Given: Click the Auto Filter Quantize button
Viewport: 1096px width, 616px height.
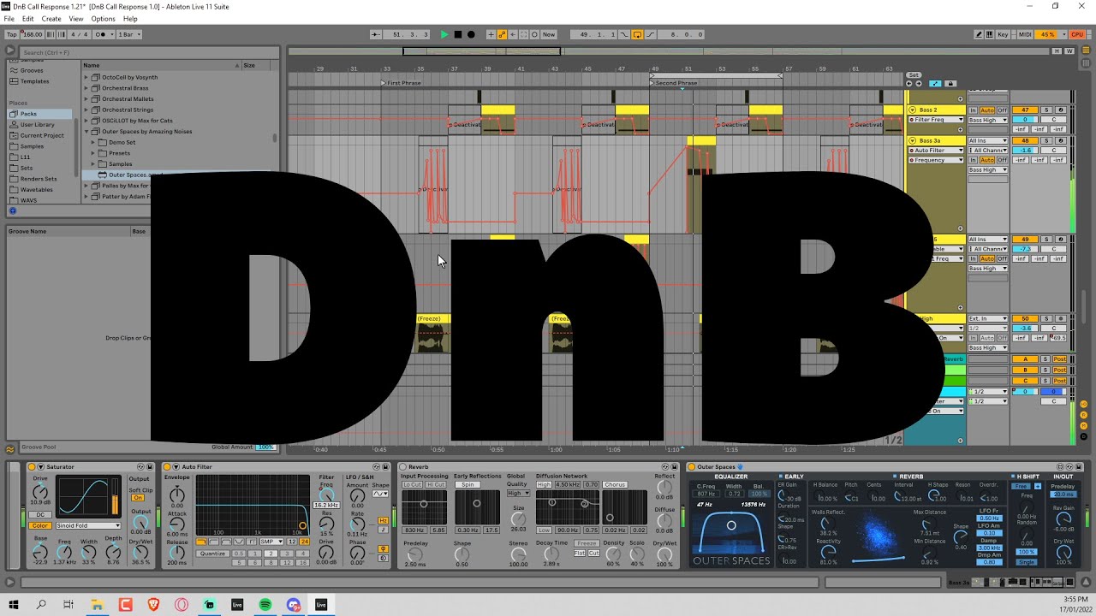Looking at the screenshot, I should (212, 554).
